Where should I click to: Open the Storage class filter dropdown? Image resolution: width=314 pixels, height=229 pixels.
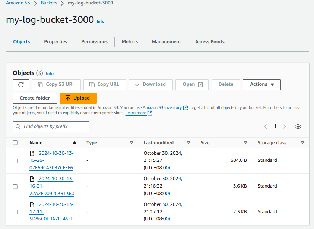tap(303, 142)
